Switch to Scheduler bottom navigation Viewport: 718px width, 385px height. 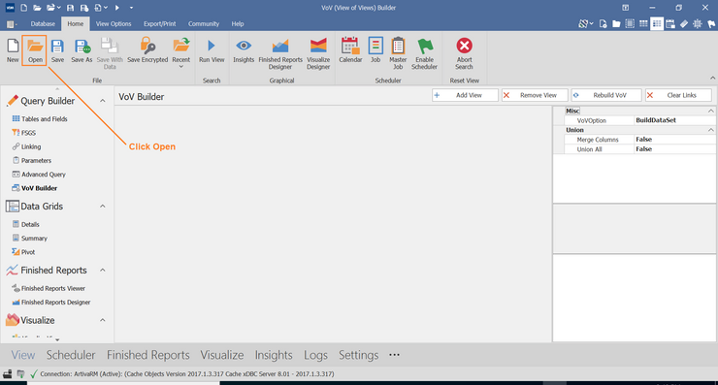[71, 355]
